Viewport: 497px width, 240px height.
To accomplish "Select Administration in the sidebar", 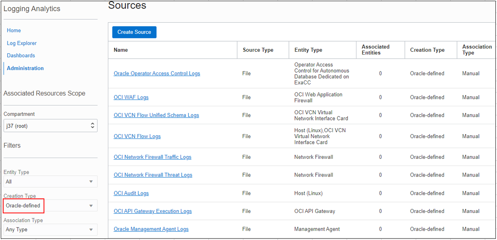I will click(25, 68).
